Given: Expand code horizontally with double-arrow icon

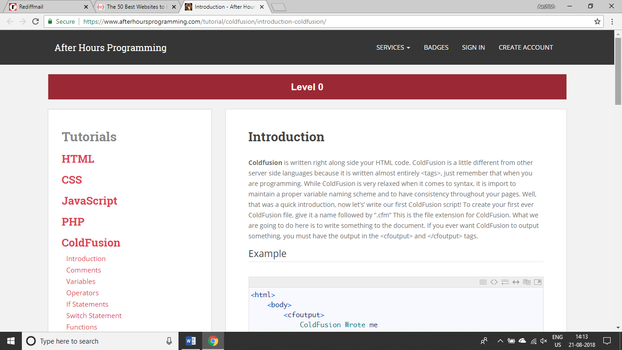Looking at the screenshot, I should coord(516,282).
